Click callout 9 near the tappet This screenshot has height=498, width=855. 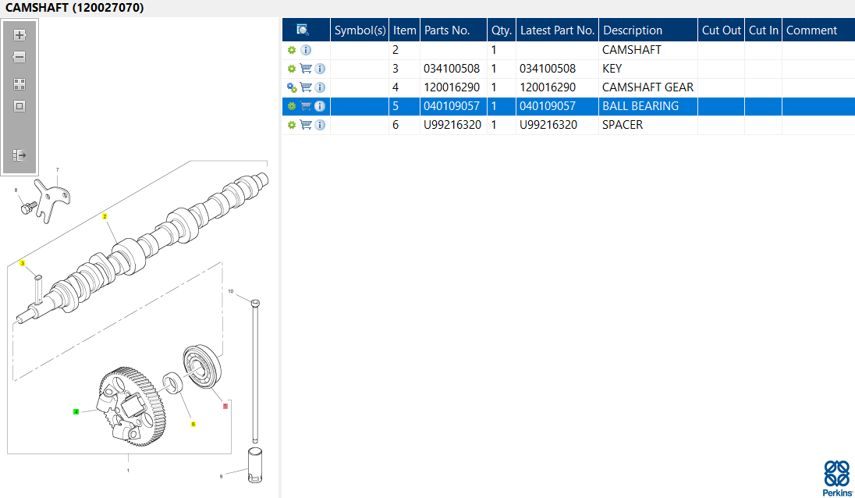221,476
